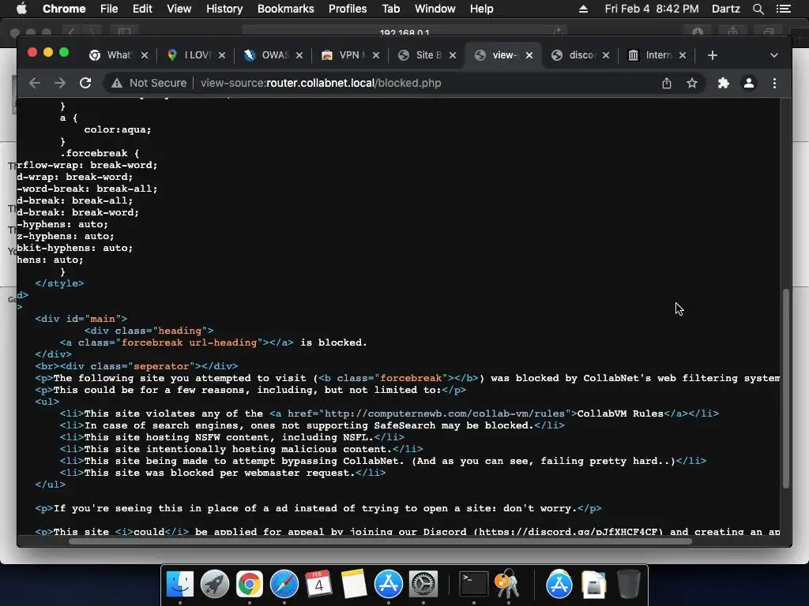The image size is (809, 606).
Task: Open Control Center list icon in menu bar
Action: tap(783, 9)
